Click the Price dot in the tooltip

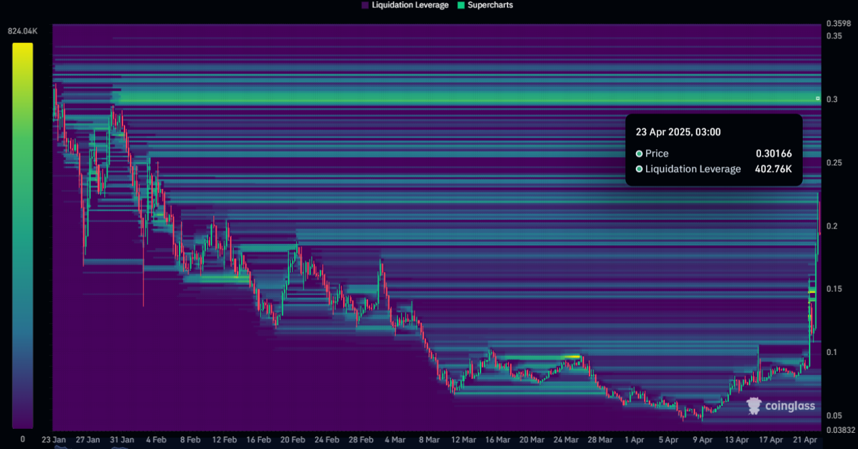(639, 154)
